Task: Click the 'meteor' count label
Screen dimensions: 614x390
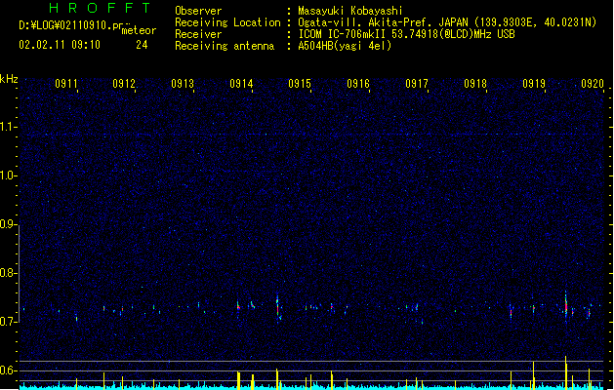Action: pos(139,30)
